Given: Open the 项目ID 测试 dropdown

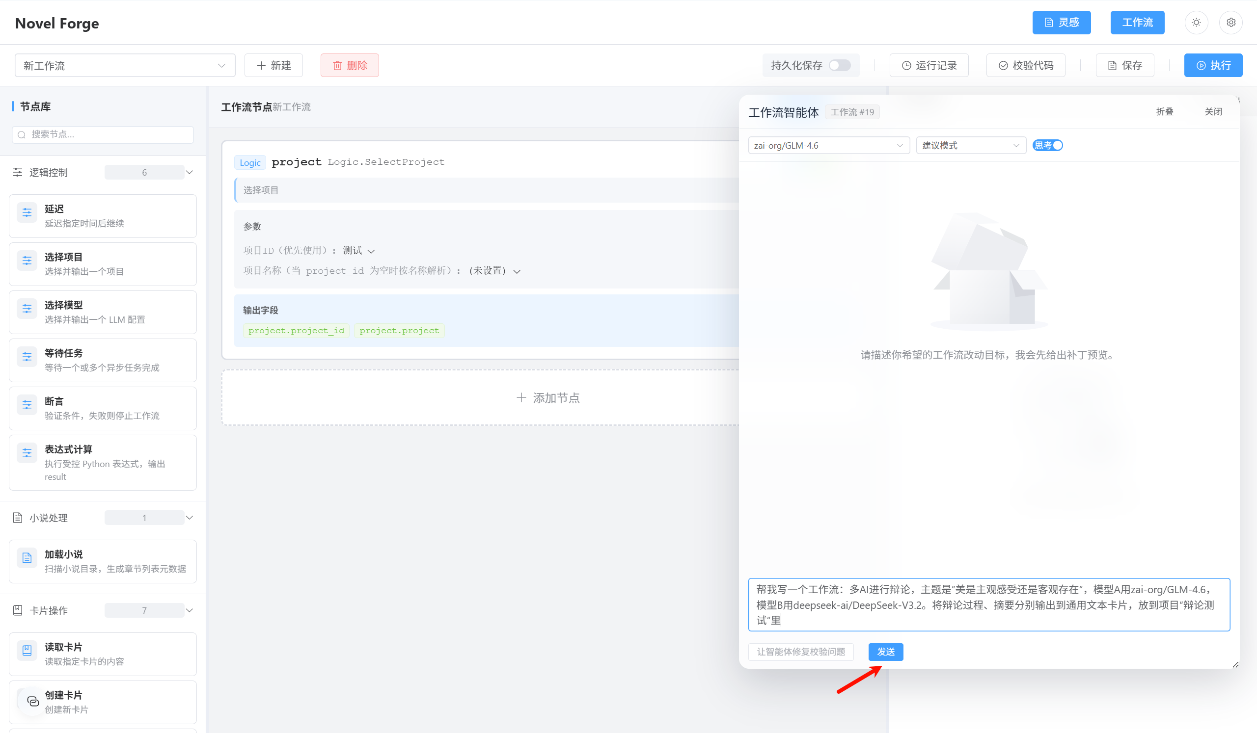Looking at the screenshot, I should tap(358, 251).
